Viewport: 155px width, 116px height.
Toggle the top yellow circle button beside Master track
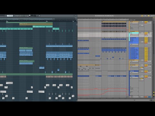click(154, 92)
